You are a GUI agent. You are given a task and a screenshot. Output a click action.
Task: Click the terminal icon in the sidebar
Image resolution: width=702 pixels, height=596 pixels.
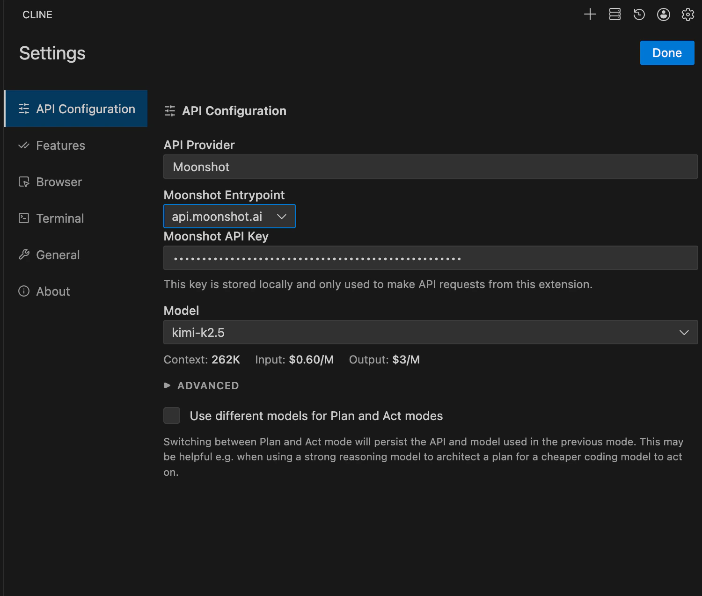(24, 218)
